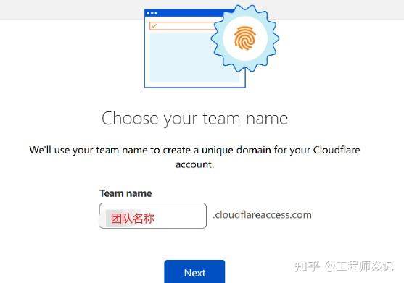The image size is (404, 283).
Task: Click the small checkmark in the illustrated address bar
Action: pyautogui.click(x=154, y=26)
